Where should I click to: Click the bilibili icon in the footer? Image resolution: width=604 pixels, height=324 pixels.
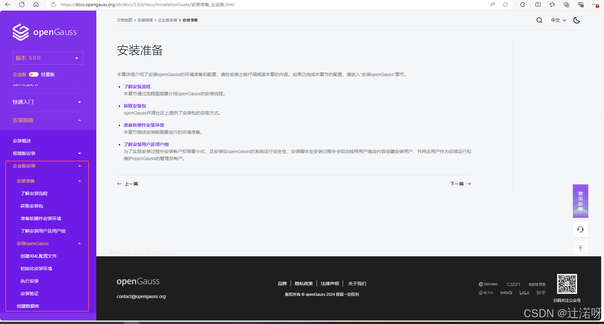(524, 293)
